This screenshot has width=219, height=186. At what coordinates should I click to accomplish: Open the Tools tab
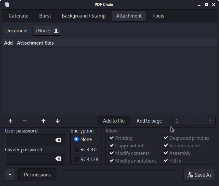point(158,16)
